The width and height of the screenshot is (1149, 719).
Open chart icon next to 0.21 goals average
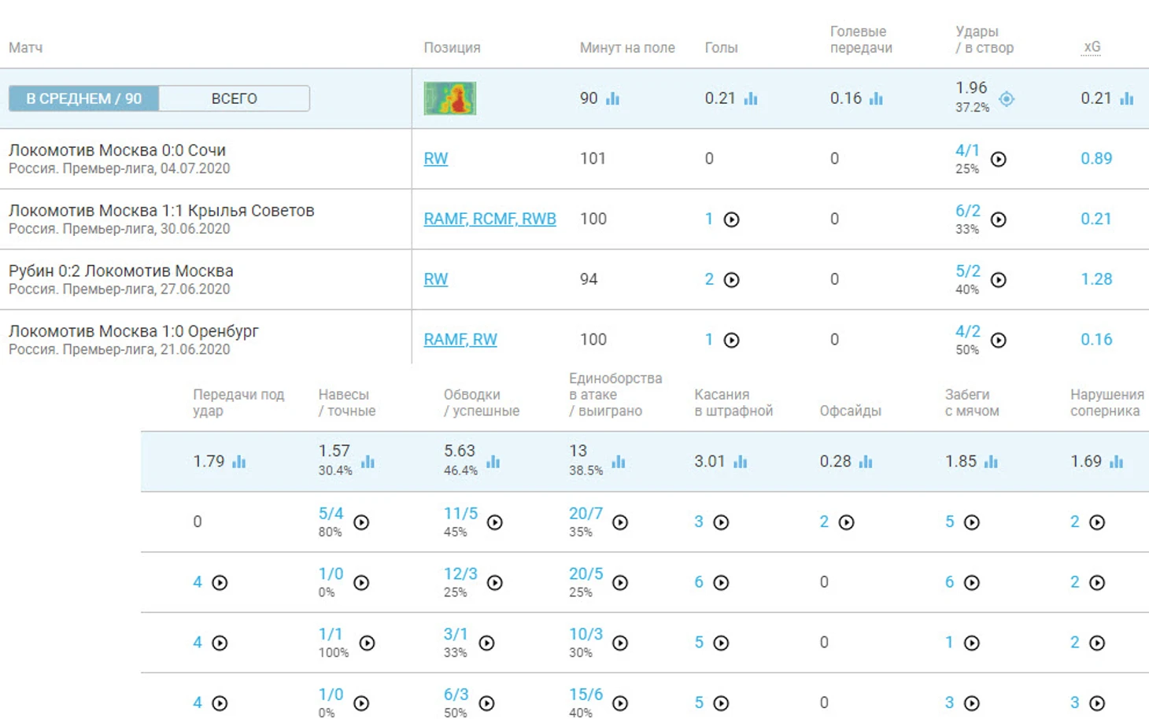[x=750, y=98]
